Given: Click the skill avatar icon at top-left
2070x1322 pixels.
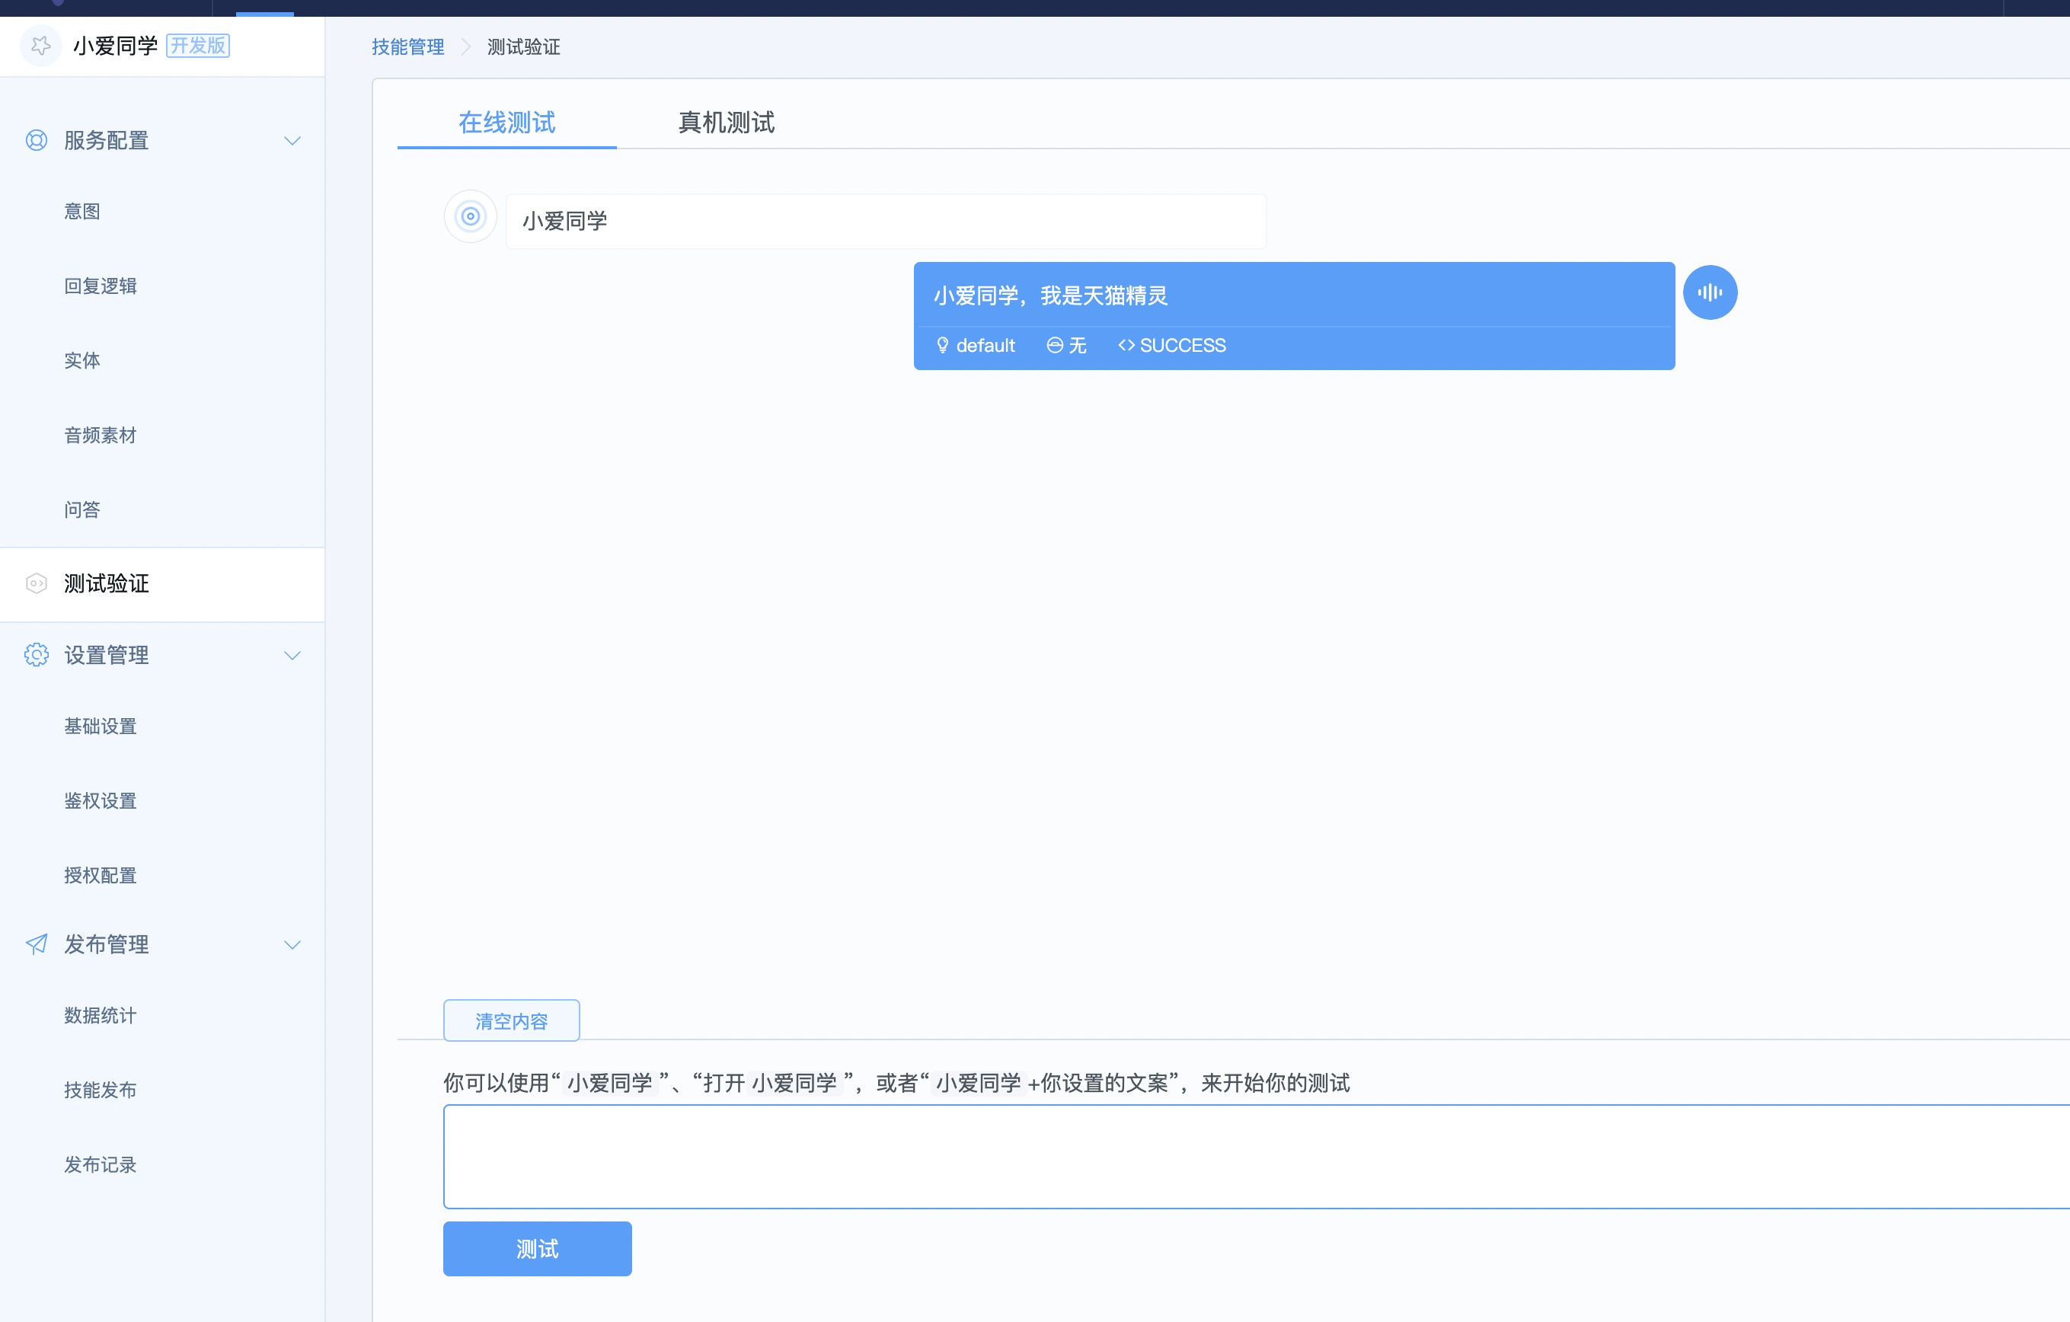Looking at the screenshot, I should [40, 46].
